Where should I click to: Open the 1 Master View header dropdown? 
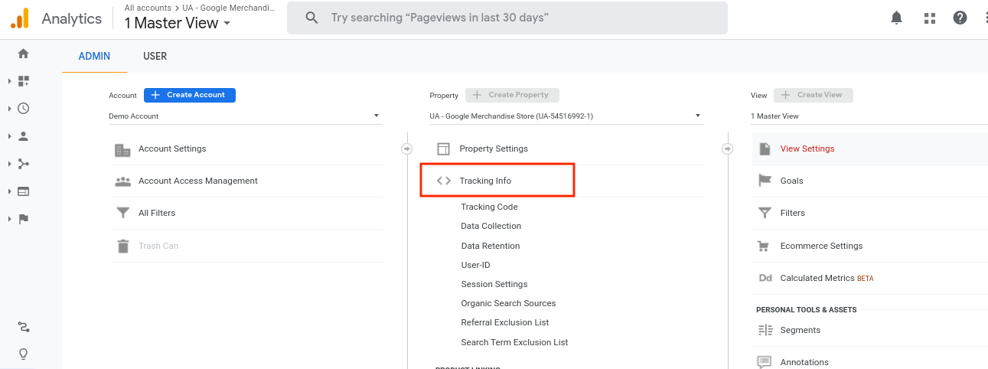(x=178, y=23)
